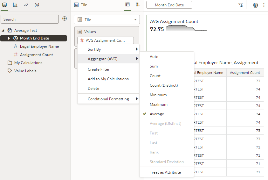Image resolution: width=268 pixels, height=180 pixels.
Task: Open the vertical ellipsis more menu
Action: pos(264,5)
